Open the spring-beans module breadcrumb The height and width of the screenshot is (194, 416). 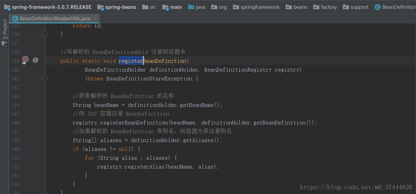pyautogui.click(x=117, y=7)
